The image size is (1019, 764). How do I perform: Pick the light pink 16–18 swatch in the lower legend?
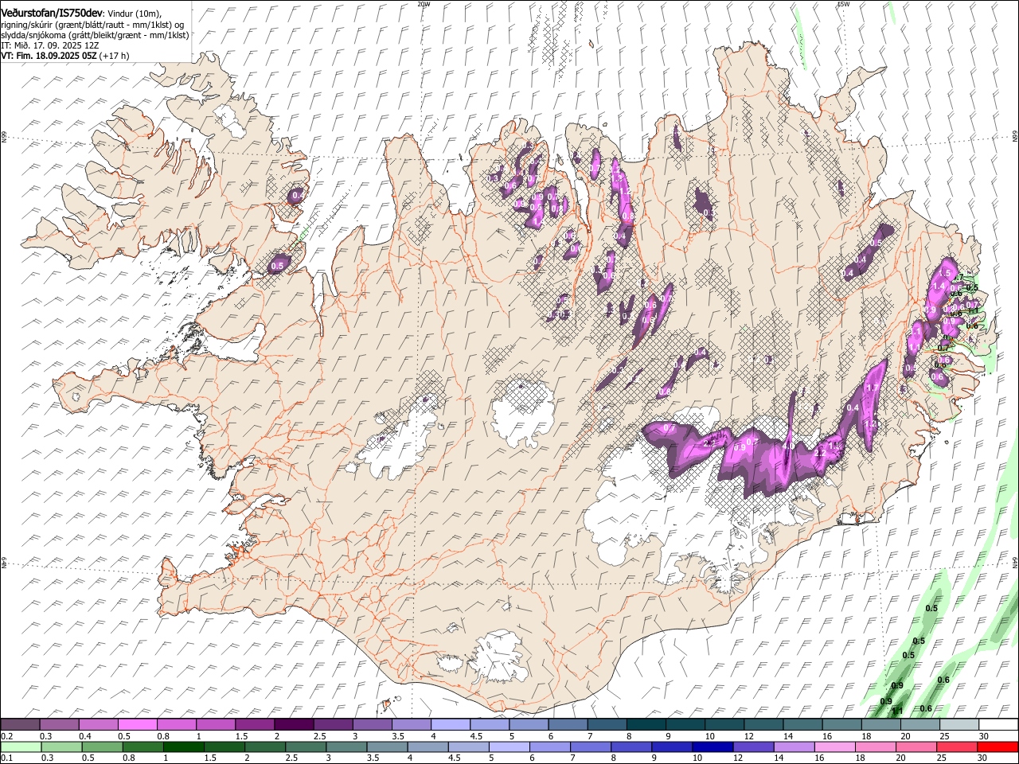[x=834, y=746]
